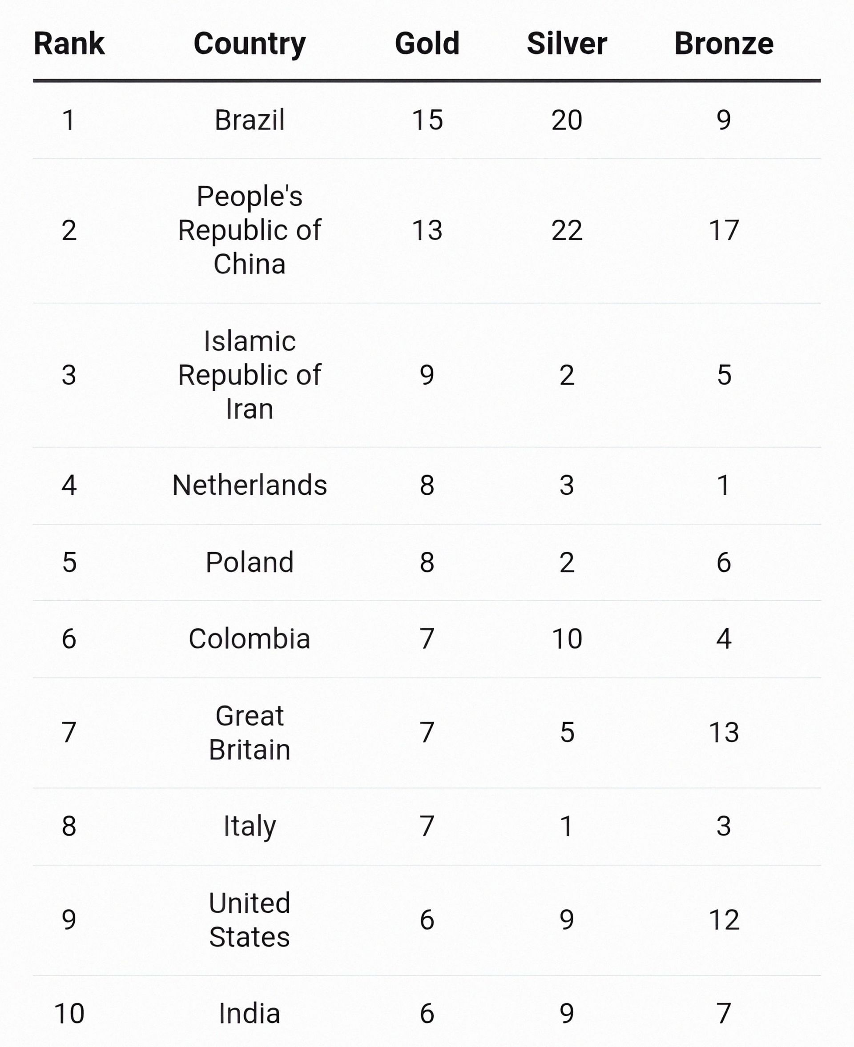This screenshot has height=1047, width=854.
Task: Click Colombia's silver medal count of 10
Action: (567, 639)
